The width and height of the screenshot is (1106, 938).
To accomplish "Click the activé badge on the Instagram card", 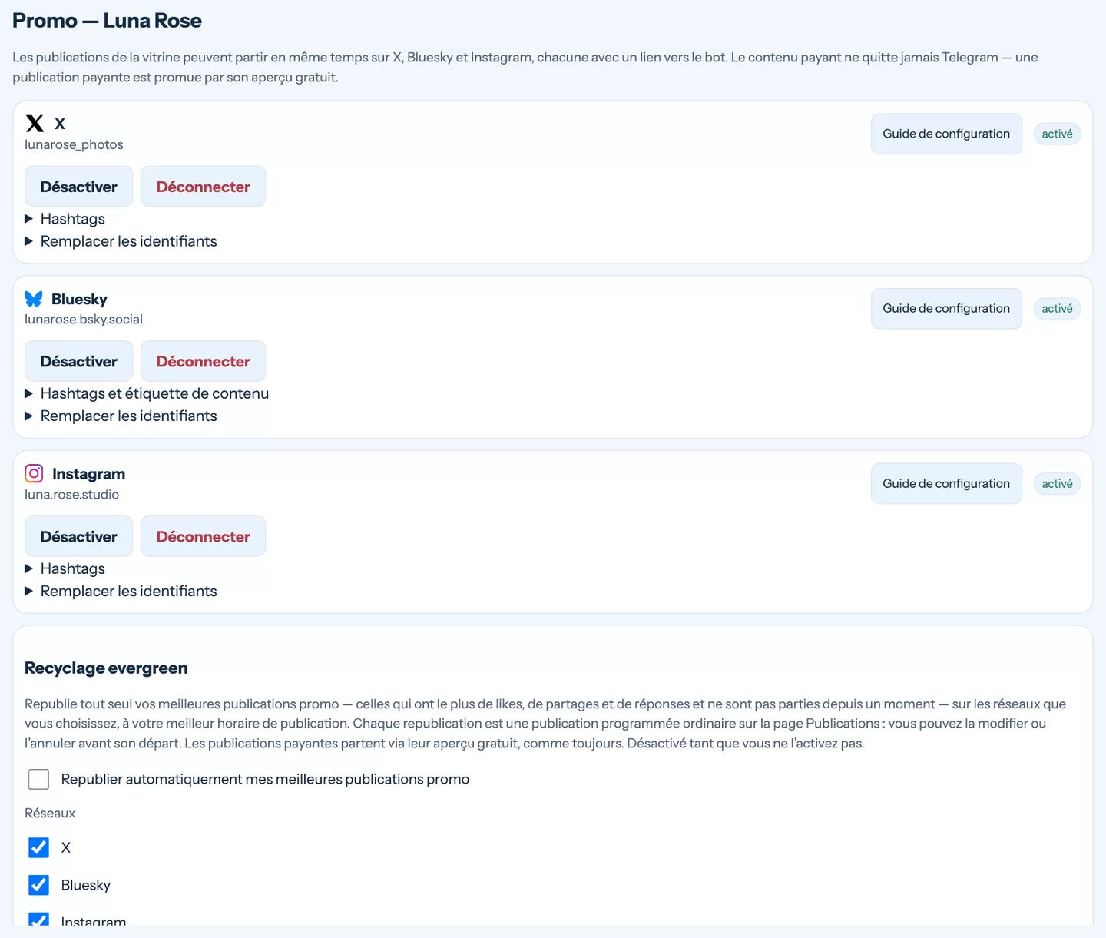I will click(1058, 483).
